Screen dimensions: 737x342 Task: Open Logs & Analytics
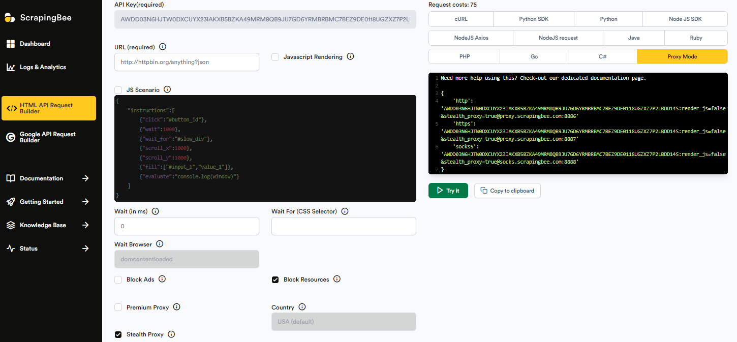pyautogui.click(x=43, y=67)
